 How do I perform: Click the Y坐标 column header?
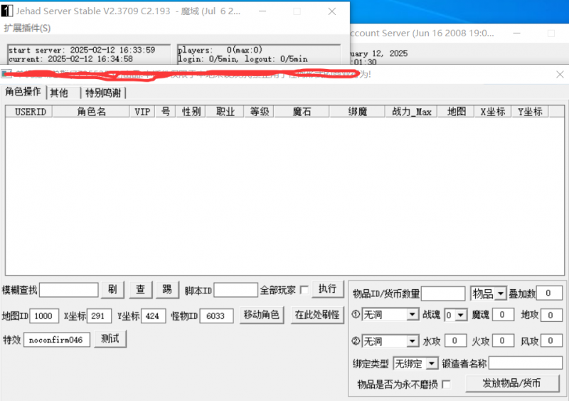pos(530,112)
